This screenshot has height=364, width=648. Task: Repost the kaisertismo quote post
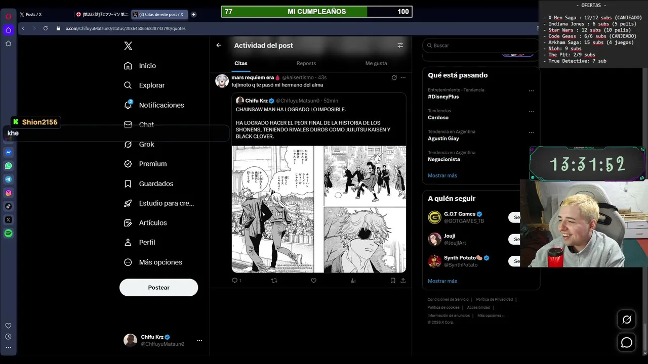point(274,281)
